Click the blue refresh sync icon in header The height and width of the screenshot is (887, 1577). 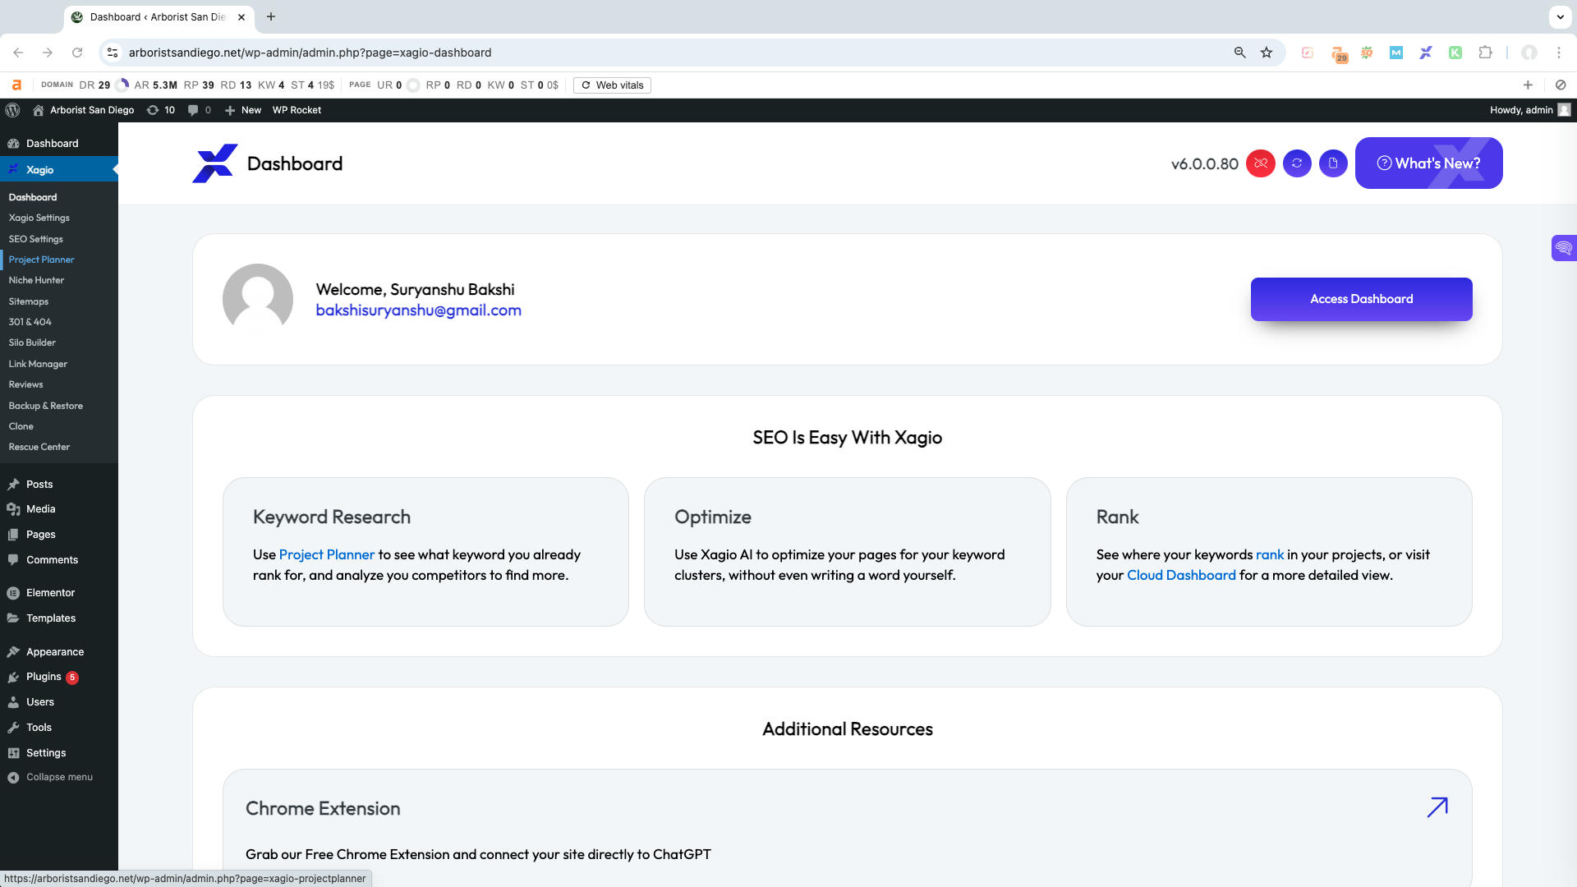point(1297,163)
